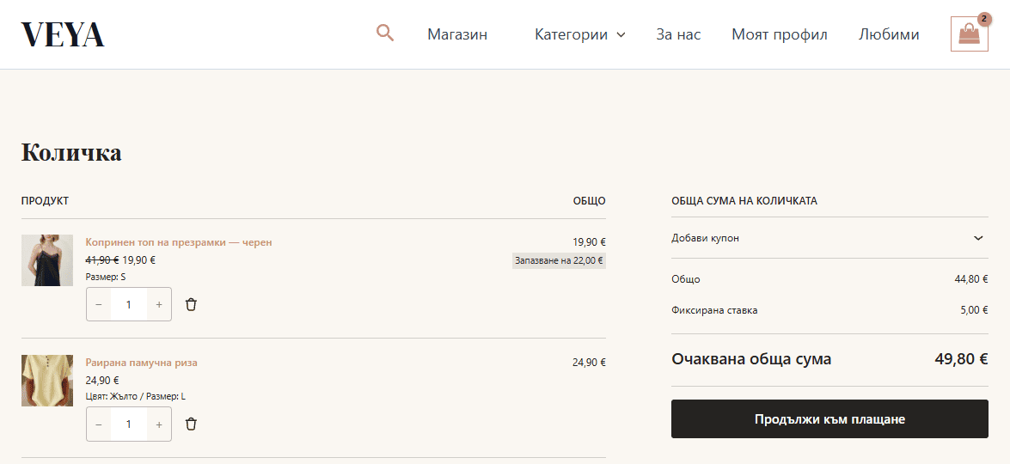Select the Очаквана обща сума label
This screenshot has height=464, width=1010.
(751, 359)
